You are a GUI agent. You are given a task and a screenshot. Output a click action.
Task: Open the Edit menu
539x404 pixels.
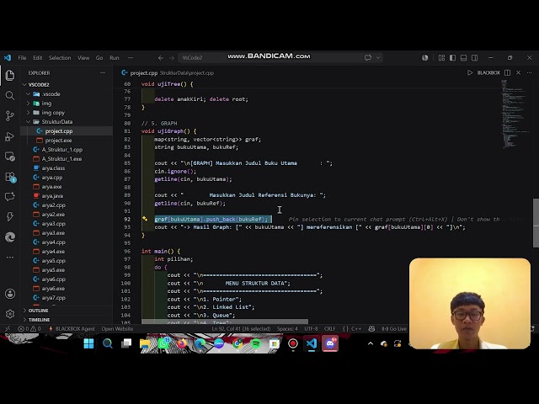37,58
